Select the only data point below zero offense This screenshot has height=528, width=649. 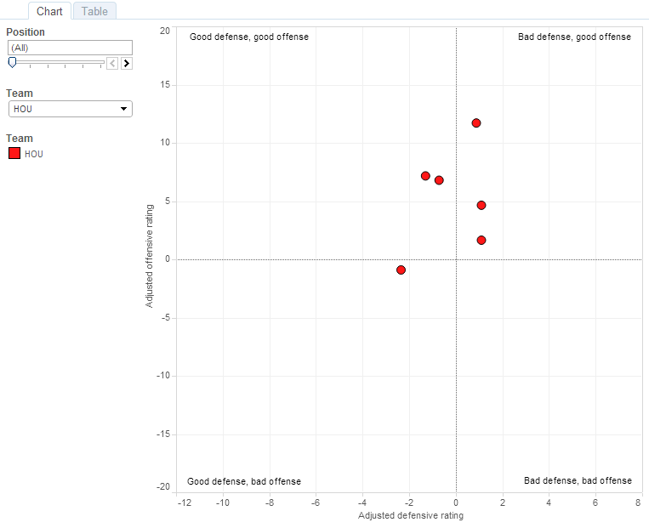pos(401,270)
